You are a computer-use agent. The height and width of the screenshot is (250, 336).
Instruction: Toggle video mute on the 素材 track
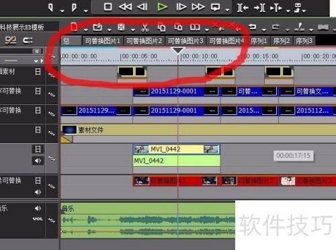pyautogui.click(x=38, y=72)
